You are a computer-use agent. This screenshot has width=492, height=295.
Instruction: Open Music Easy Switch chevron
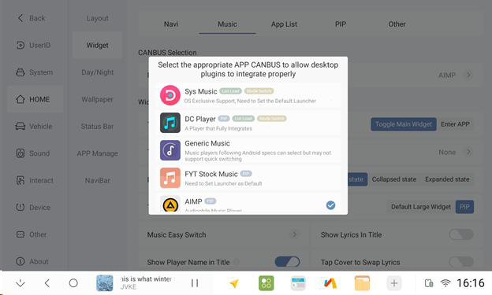click(x=294, y=234)
